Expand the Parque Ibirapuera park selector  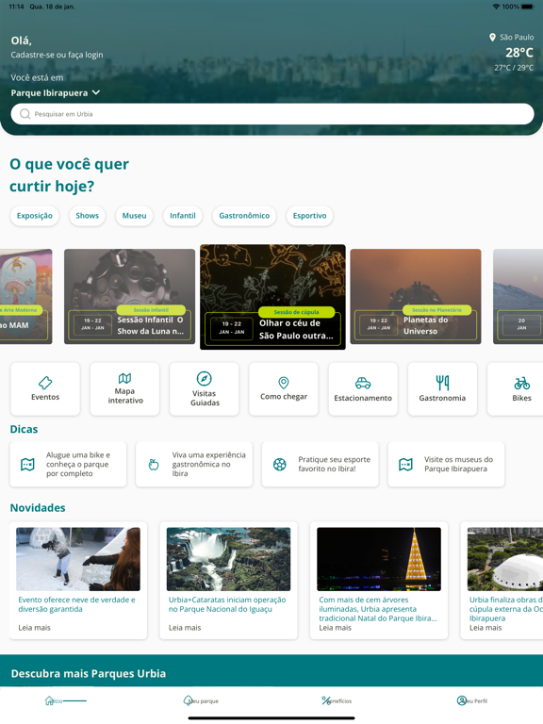(x=56, y=92)
